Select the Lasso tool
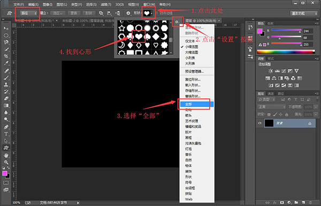 [x=6, y=42]
